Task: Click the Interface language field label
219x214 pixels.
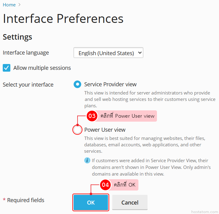Action: [26, 53]
